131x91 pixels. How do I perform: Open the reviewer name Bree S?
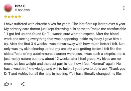[20, 6]
